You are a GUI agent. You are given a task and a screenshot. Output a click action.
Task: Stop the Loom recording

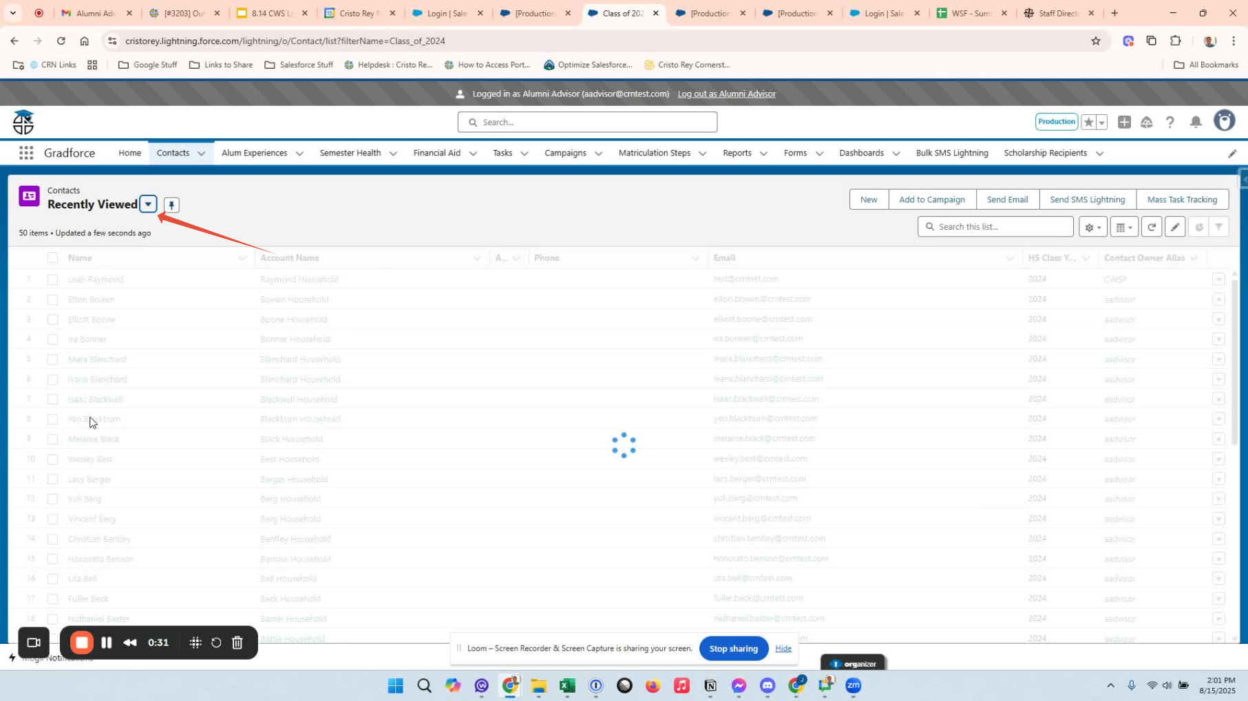pos(82,643)
